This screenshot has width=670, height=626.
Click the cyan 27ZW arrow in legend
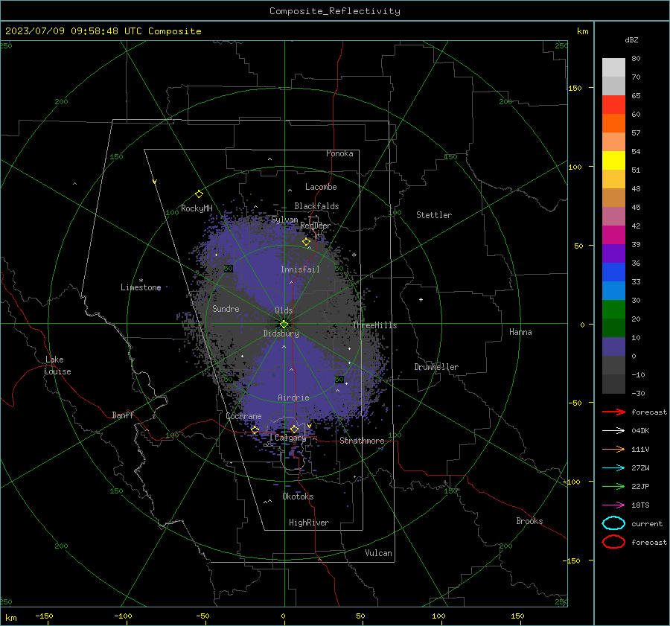(614, 468)
